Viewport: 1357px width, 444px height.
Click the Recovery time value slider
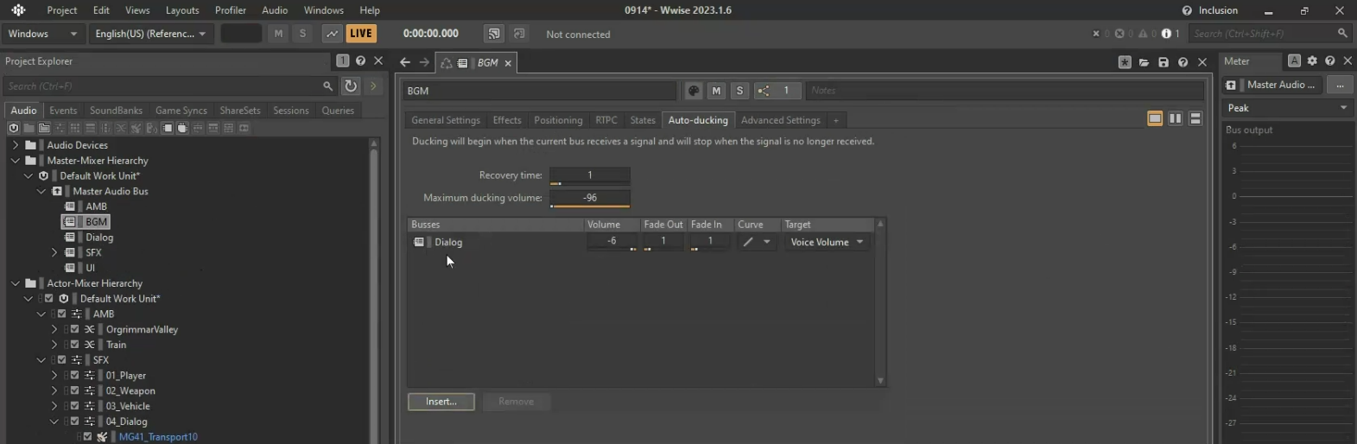[590, 175]
